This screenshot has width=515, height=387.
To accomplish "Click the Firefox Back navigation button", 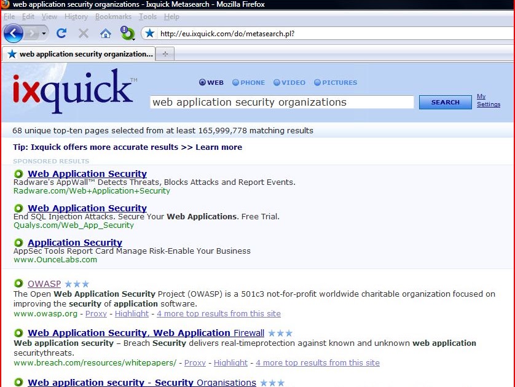I will pos(13,33).
